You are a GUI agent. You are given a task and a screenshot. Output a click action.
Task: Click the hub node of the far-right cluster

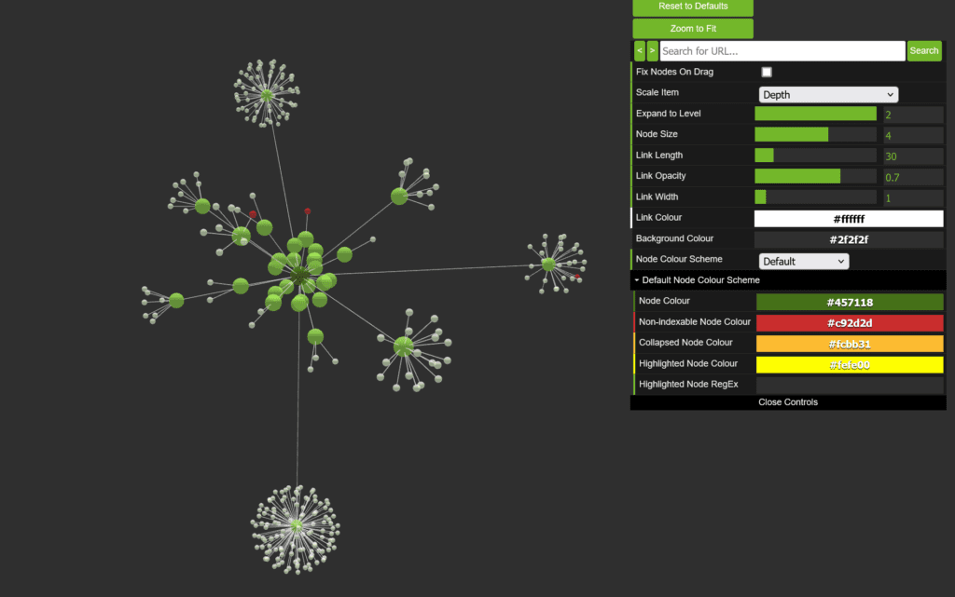[548, 265]
